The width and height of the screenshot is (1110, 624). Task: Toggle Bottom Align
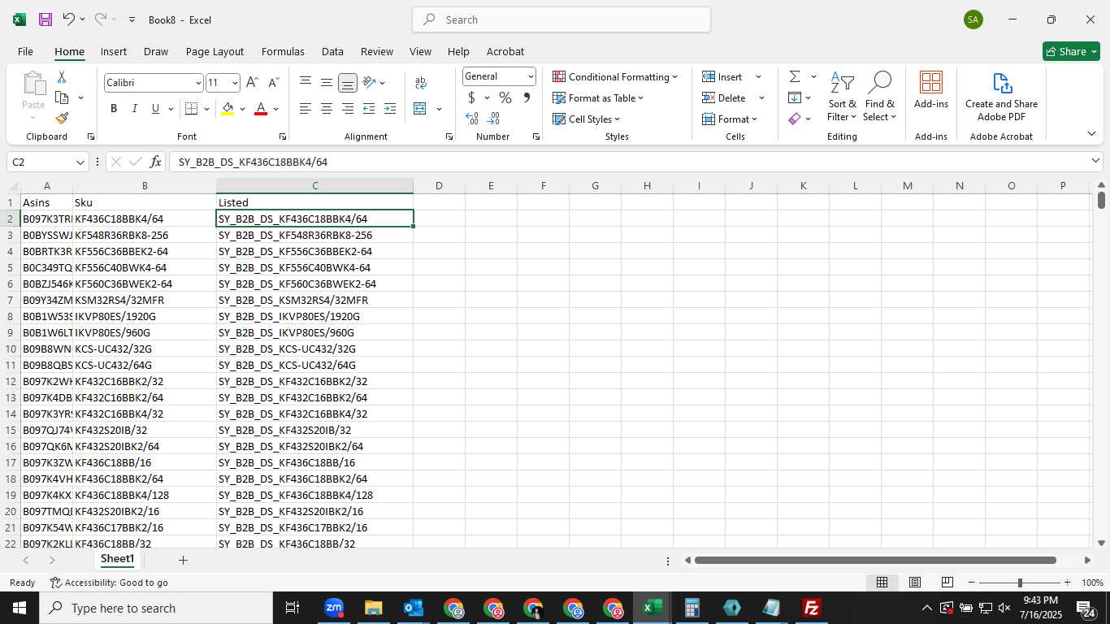[x=348, y=82]
